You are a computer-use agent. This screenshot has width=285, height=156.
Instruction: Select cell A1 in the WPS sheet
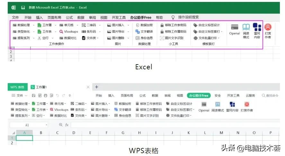[24, 138]
